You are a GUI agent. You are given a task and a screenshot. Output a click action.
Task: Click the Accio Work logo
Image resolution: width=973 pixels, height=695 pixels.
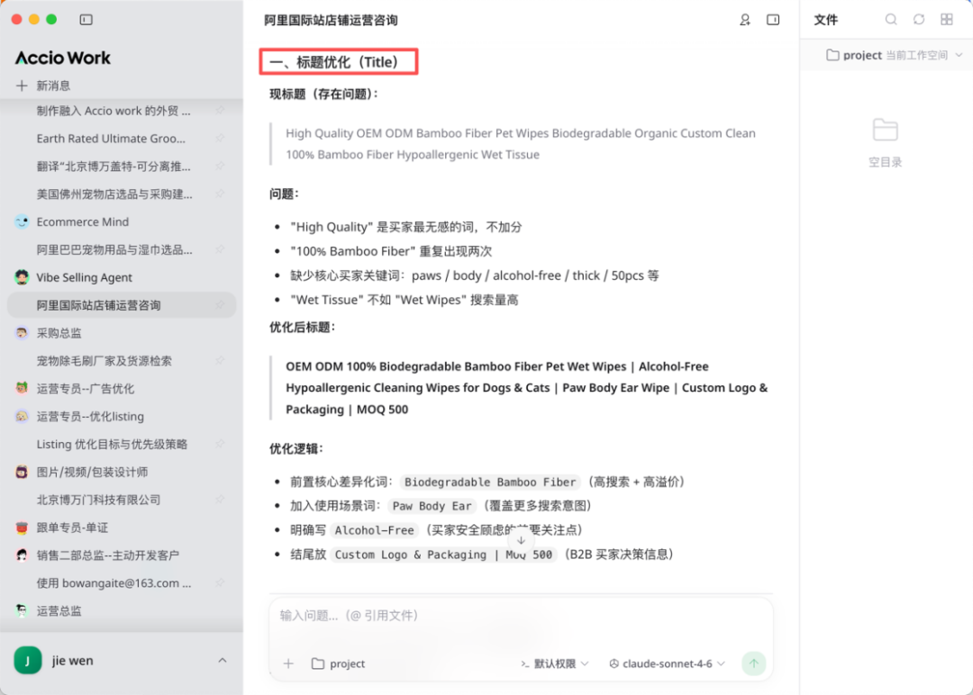(x=62, y=57)
